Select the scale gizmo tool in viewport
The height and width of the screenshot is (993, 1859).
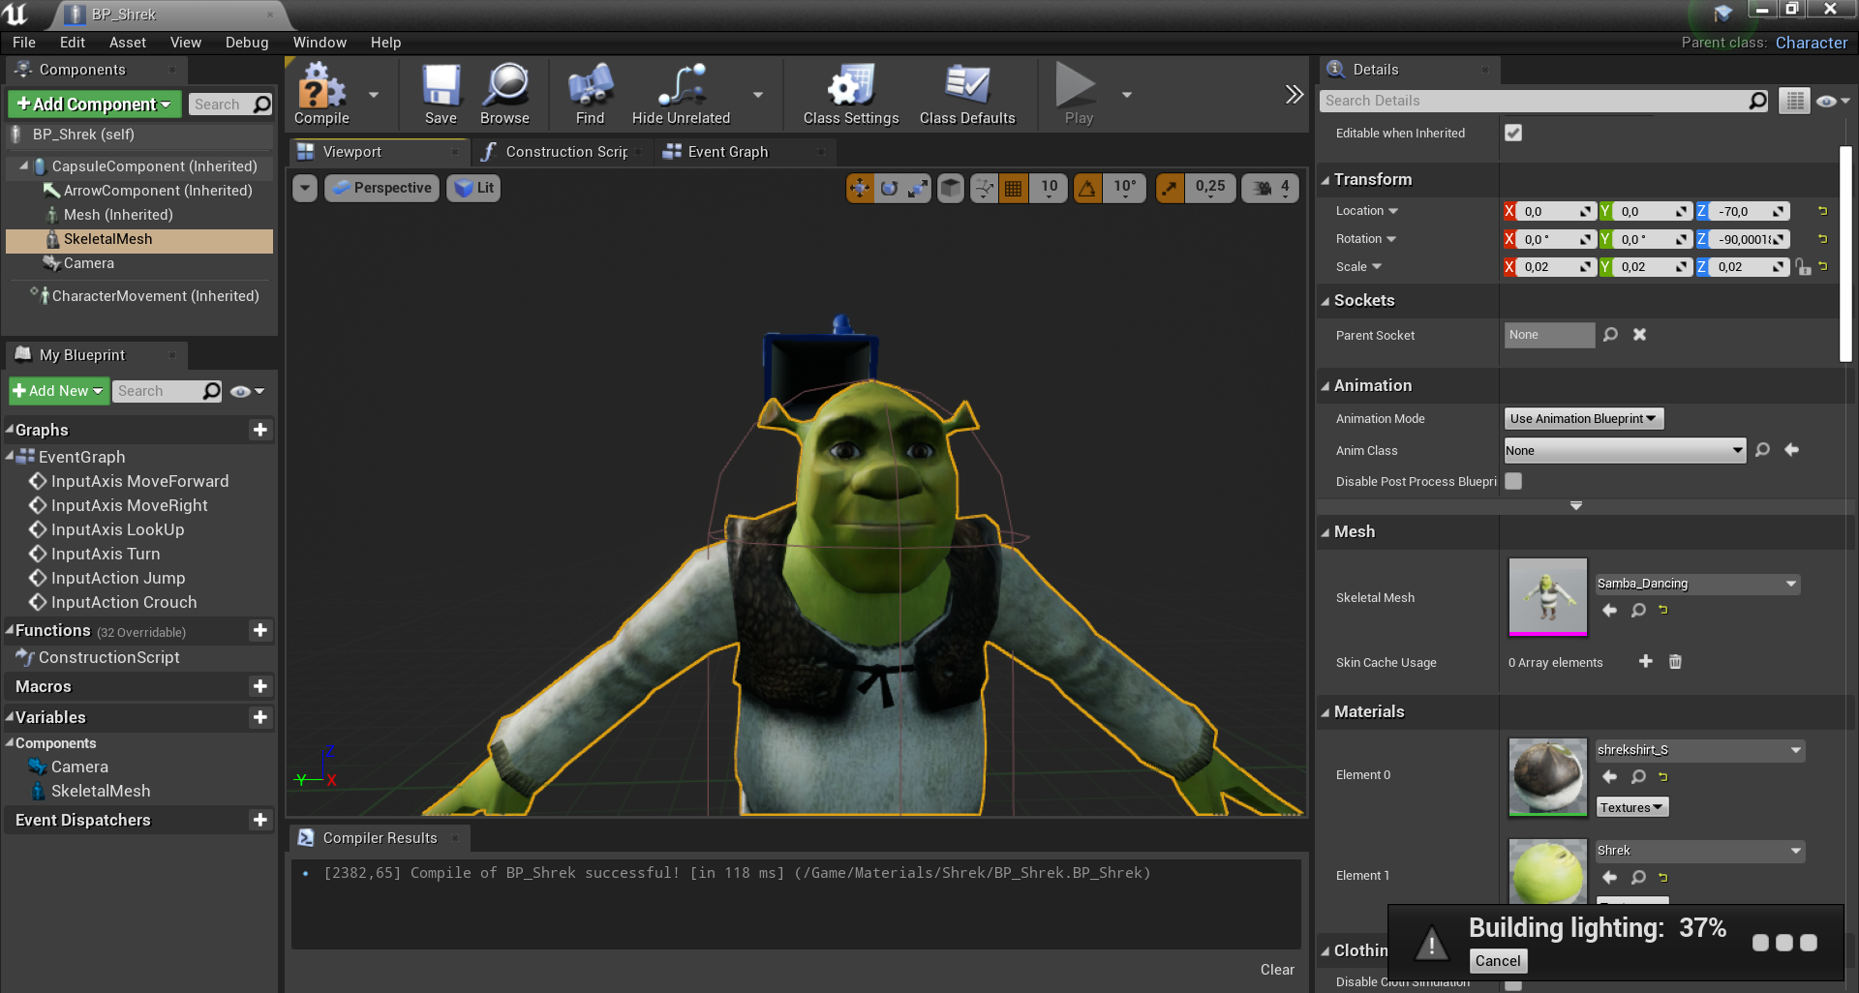918,188
